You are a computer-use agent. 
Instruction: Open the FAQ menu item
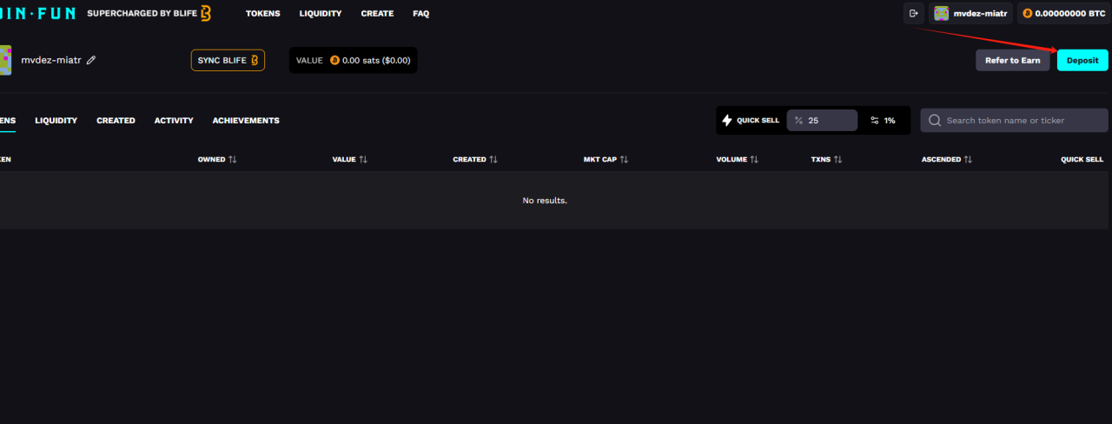coord(420,14)
